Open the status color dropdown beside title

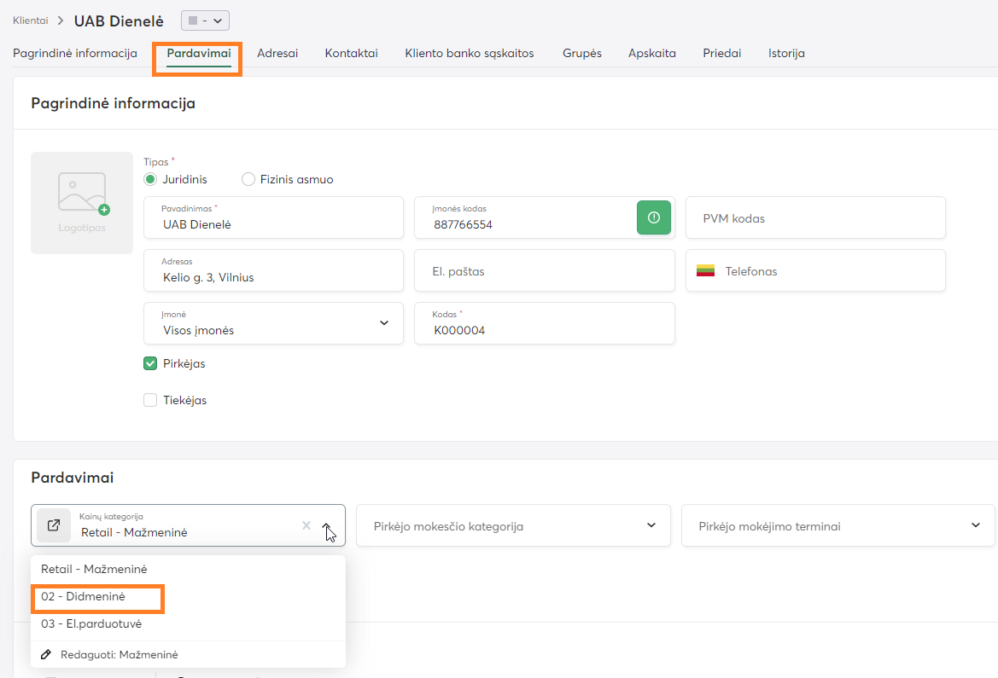[205, 20]
